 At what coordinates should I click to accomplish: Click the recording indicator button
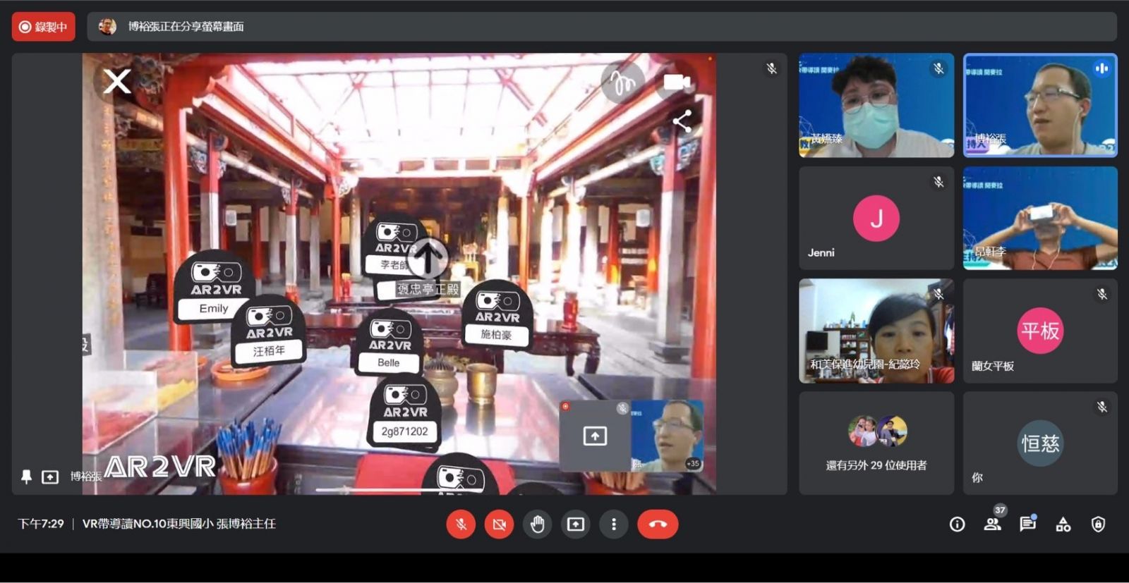(x=43, y=27)
